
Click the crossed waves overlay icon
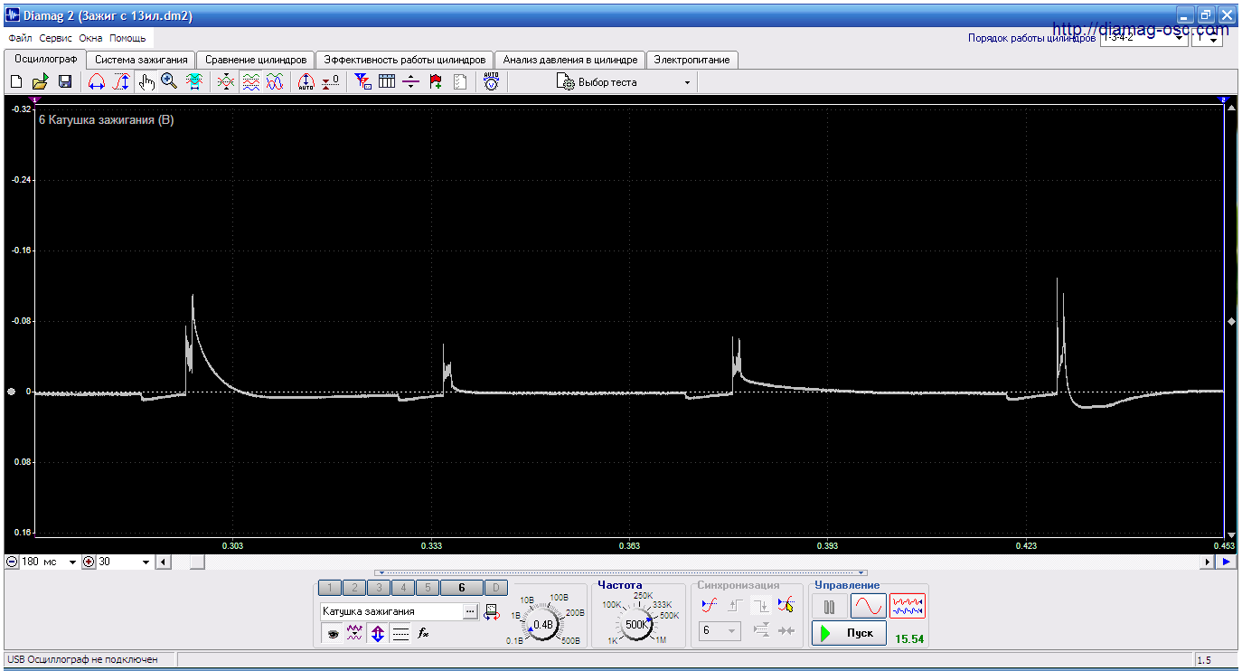(x=226, y=81)
